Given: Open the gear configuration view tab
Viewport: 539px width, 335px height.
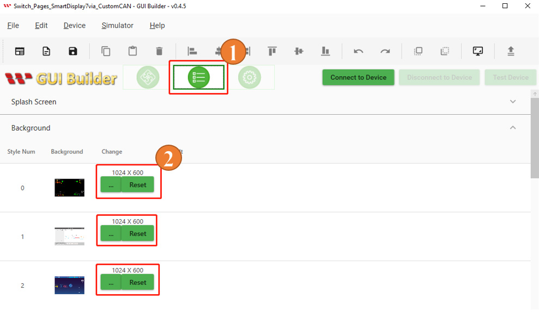Looking at the screenshot, I should [250, 77].
